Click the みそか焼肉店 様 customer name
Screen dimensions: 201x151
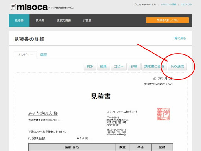[43, 113]
